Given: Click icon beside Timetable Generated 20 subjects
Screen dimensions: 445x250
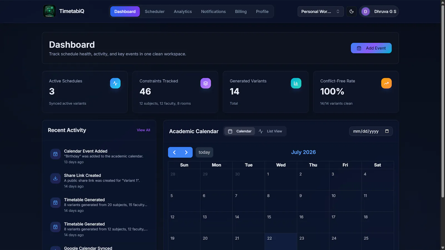Looking at the screenshot, I should [x=55, y=202].
